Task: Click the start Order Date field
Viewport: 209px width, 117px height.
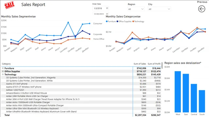Action: click(x=101, y=8)
